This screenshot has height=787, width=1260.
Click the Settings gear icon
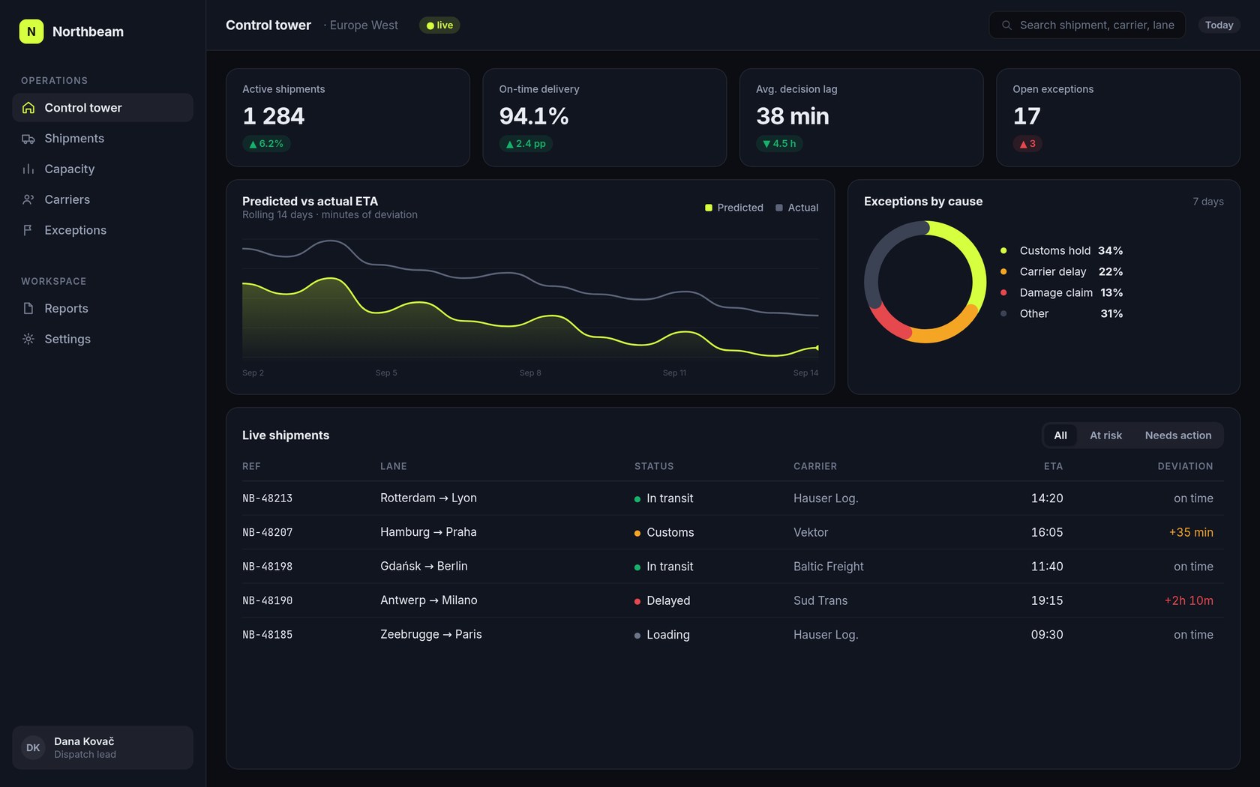coord(28,340)
